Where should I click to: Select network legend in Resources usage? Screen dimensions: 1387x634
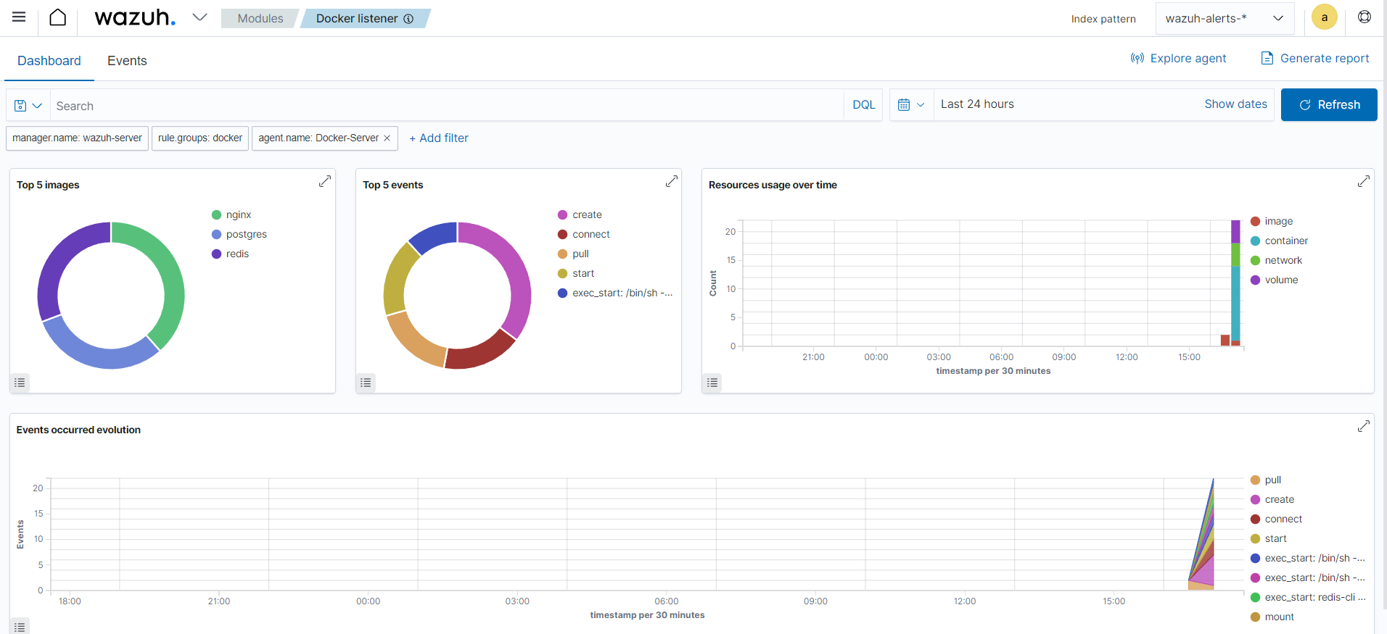coord(1277,261)
